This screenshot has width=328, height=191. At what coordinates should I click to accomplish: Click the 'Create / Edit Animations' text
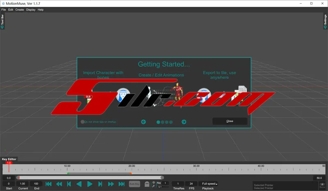tap(161, 75)
